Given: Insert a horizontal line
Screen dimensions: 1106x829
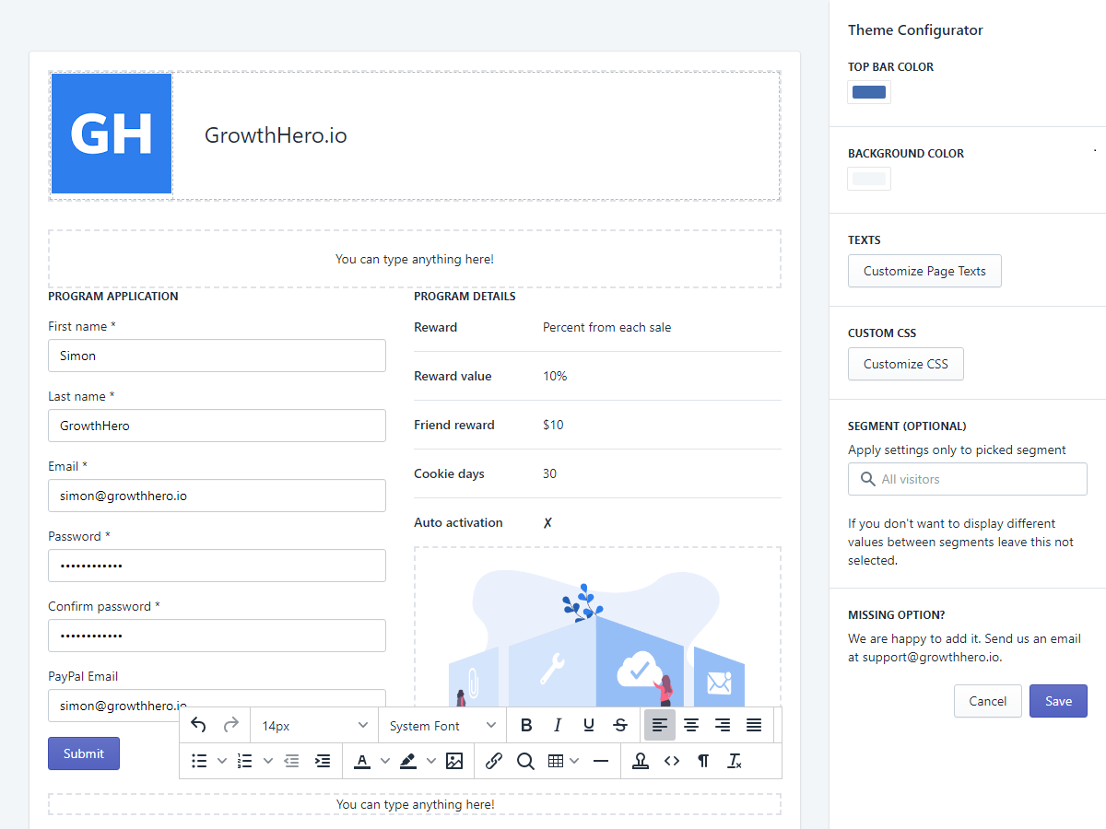Looking at the screenshot, I should coord(601,761).
